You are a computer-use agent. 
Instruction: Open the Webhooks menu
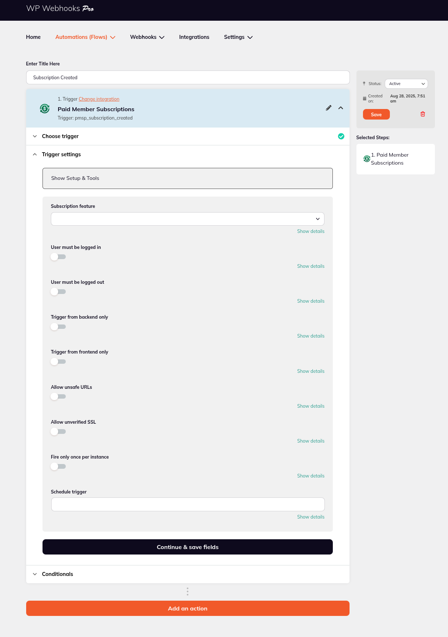click(147, 37)
